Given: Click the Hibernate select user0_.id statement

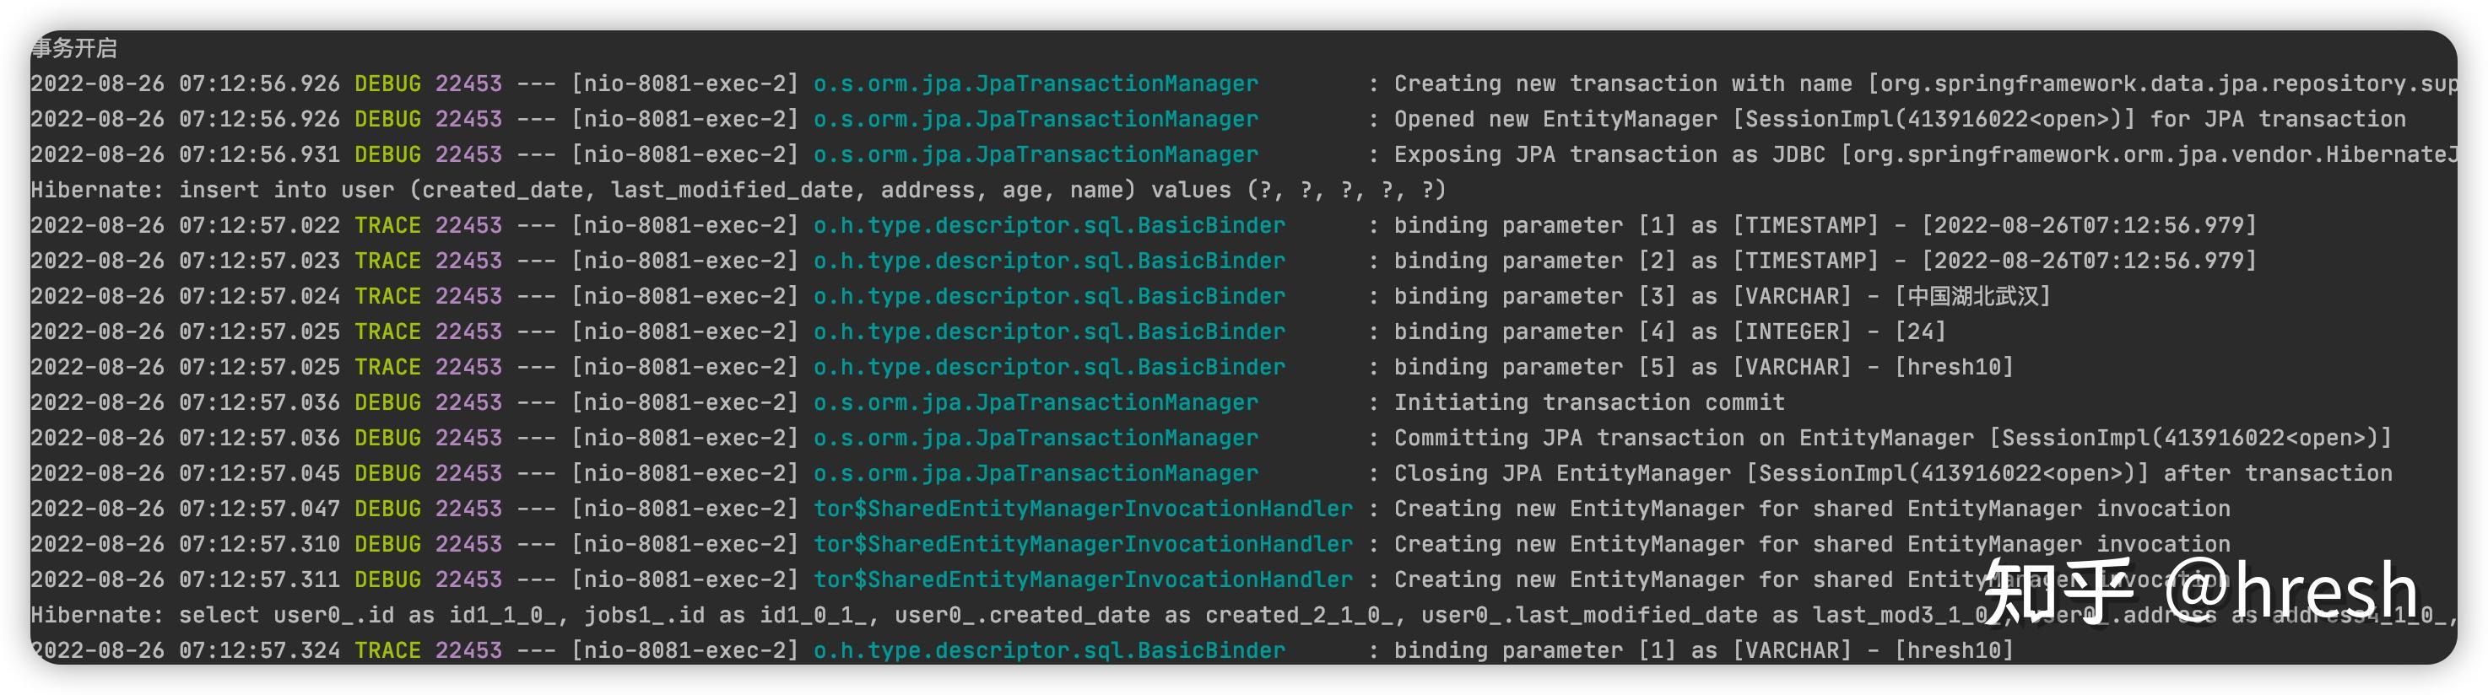Looking at the screenshot, I should (1244, 615).
